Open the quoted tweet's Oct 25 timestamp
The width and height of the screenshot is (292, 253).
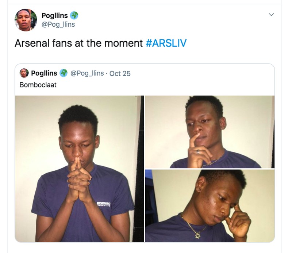[120, 73]
